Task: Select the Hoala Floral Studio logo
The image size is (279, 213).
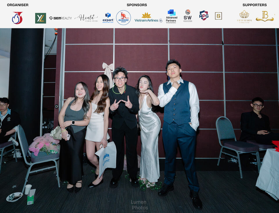Action: click(x=86, y=18)
